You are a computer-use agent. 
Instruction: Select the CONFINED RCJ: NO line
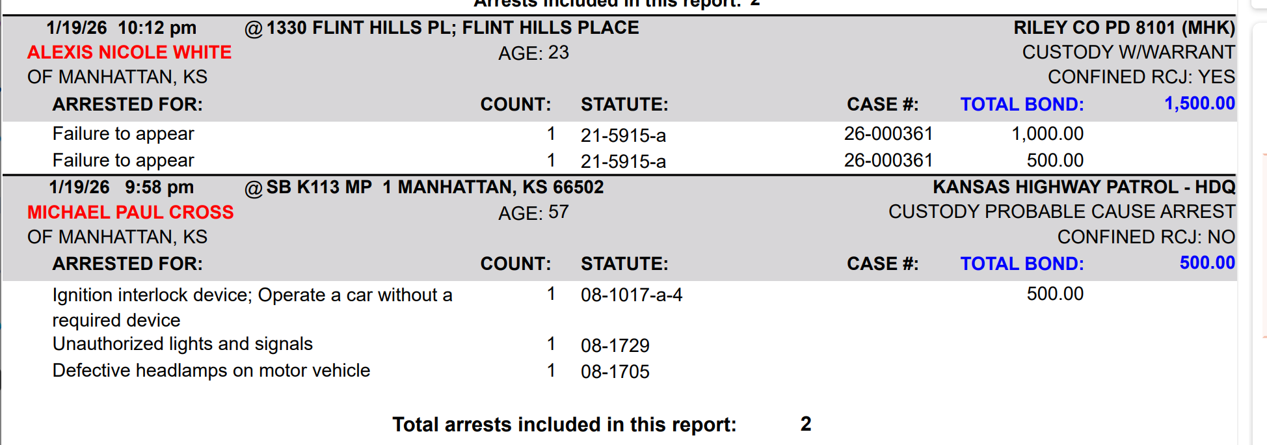click(1145, 237)
